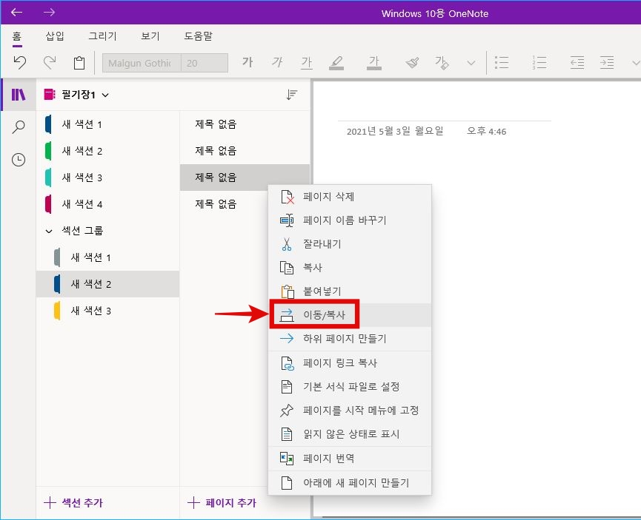Image resolution: width=641 pixels, height=520 pixels.
Task: Choose 페이지 번역 from context menu
Action: click(350, 459)
